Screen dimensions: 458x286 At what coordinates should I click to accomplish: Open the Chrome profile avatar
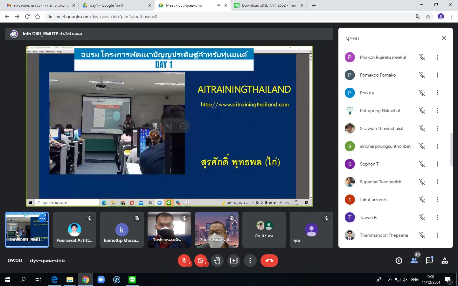point(441,17)
